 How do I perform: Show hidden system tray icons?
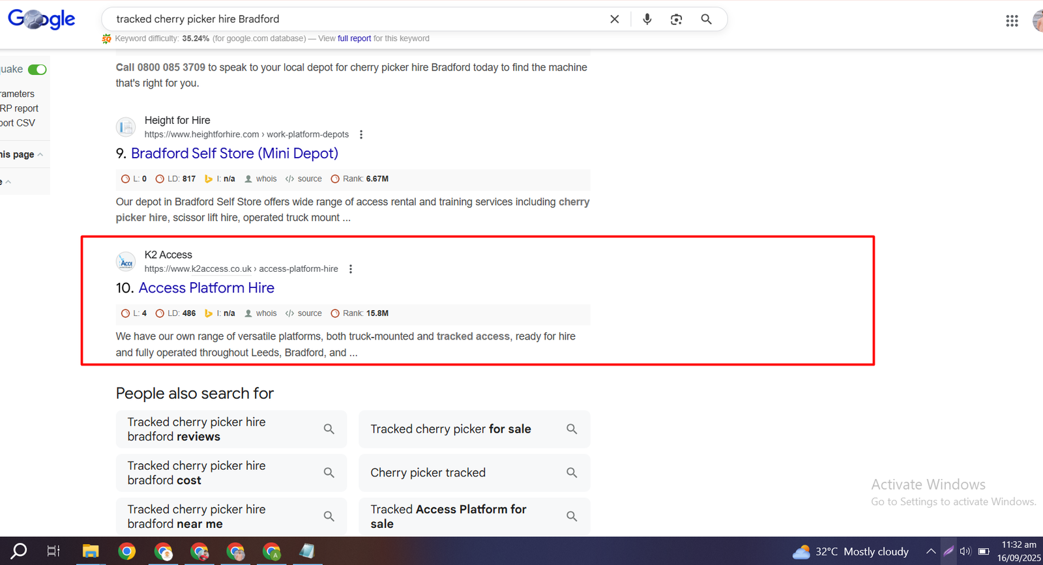pos(930,551)
